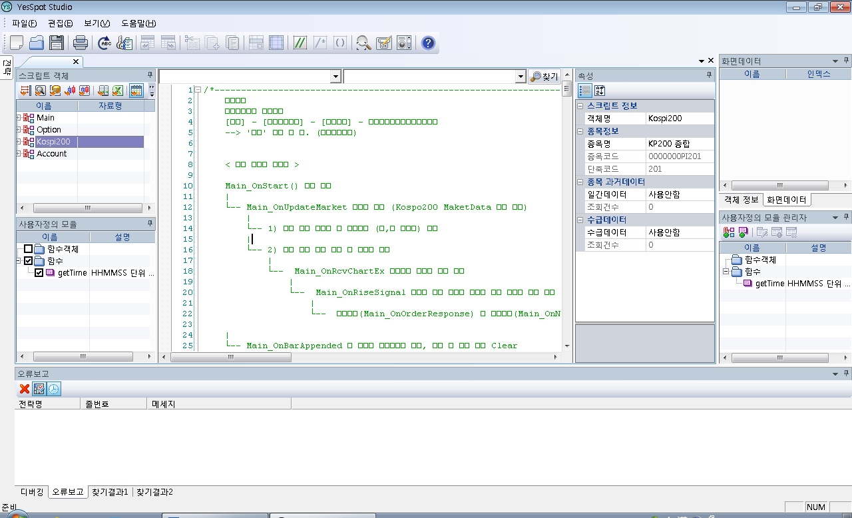852x518 pixels.
Task: Uncheck the 함수 folder checkbox
Action: click(28, 261)
